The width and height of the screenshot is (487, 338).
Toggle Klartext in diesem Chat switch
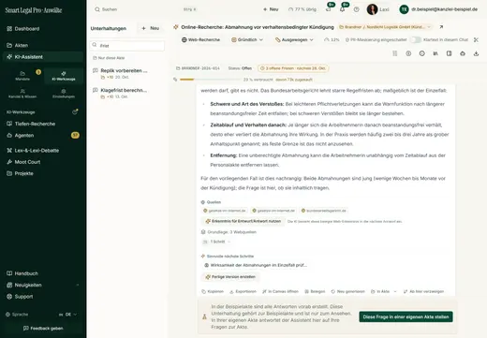[416, 39]
